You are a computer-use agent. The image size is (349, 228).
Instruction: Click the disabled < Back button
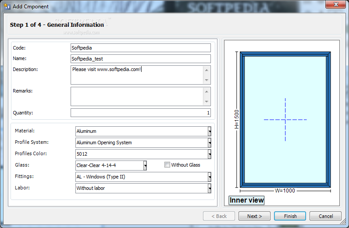(219, 216)
